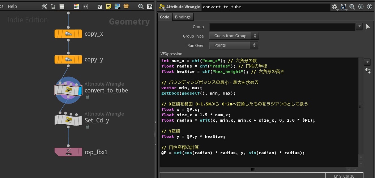
Task: Search parameters with the magnifier icon
Action: (x=352, y=7)
